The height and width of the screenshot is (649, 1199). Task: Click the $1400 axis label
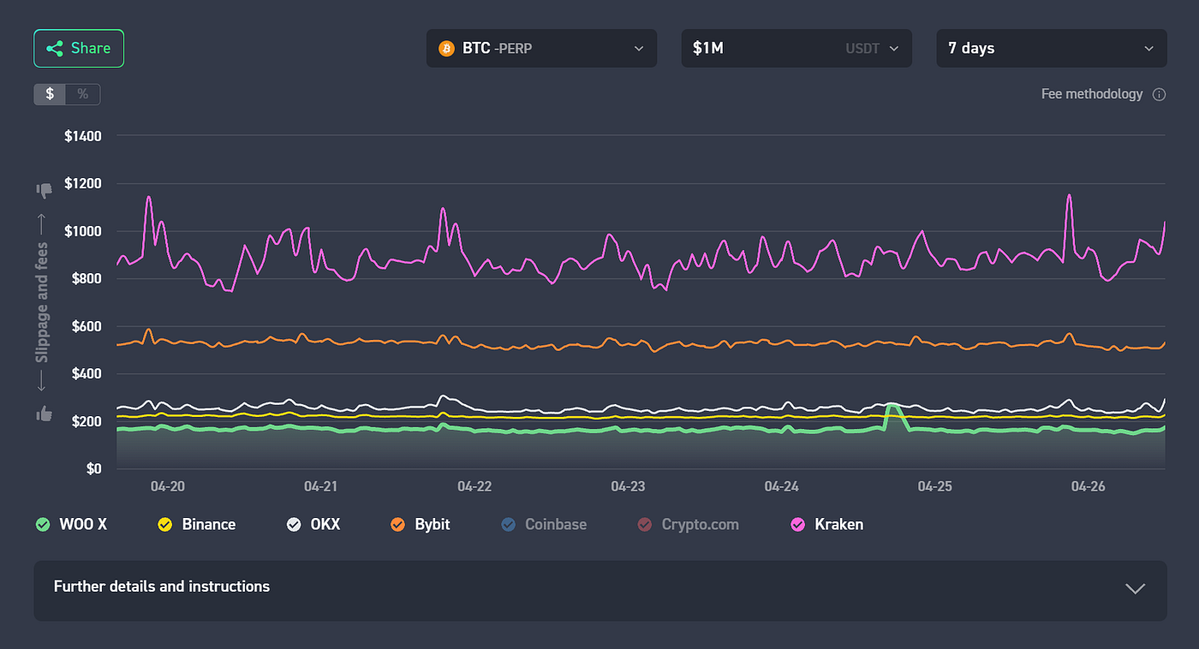[x=83, y=136]
